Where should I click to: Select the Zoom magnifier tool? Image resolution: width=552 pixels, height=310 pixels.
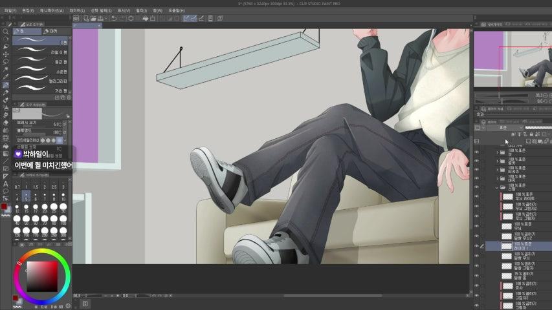pos(5,31)
